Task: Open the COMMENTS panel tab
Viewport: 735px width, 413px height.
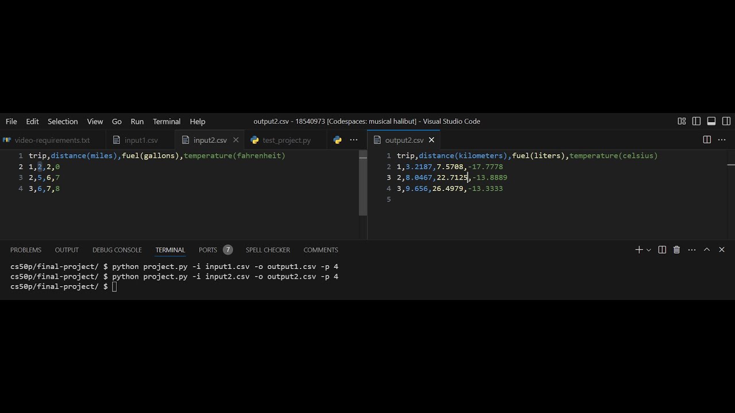Action: coord(320,250)
